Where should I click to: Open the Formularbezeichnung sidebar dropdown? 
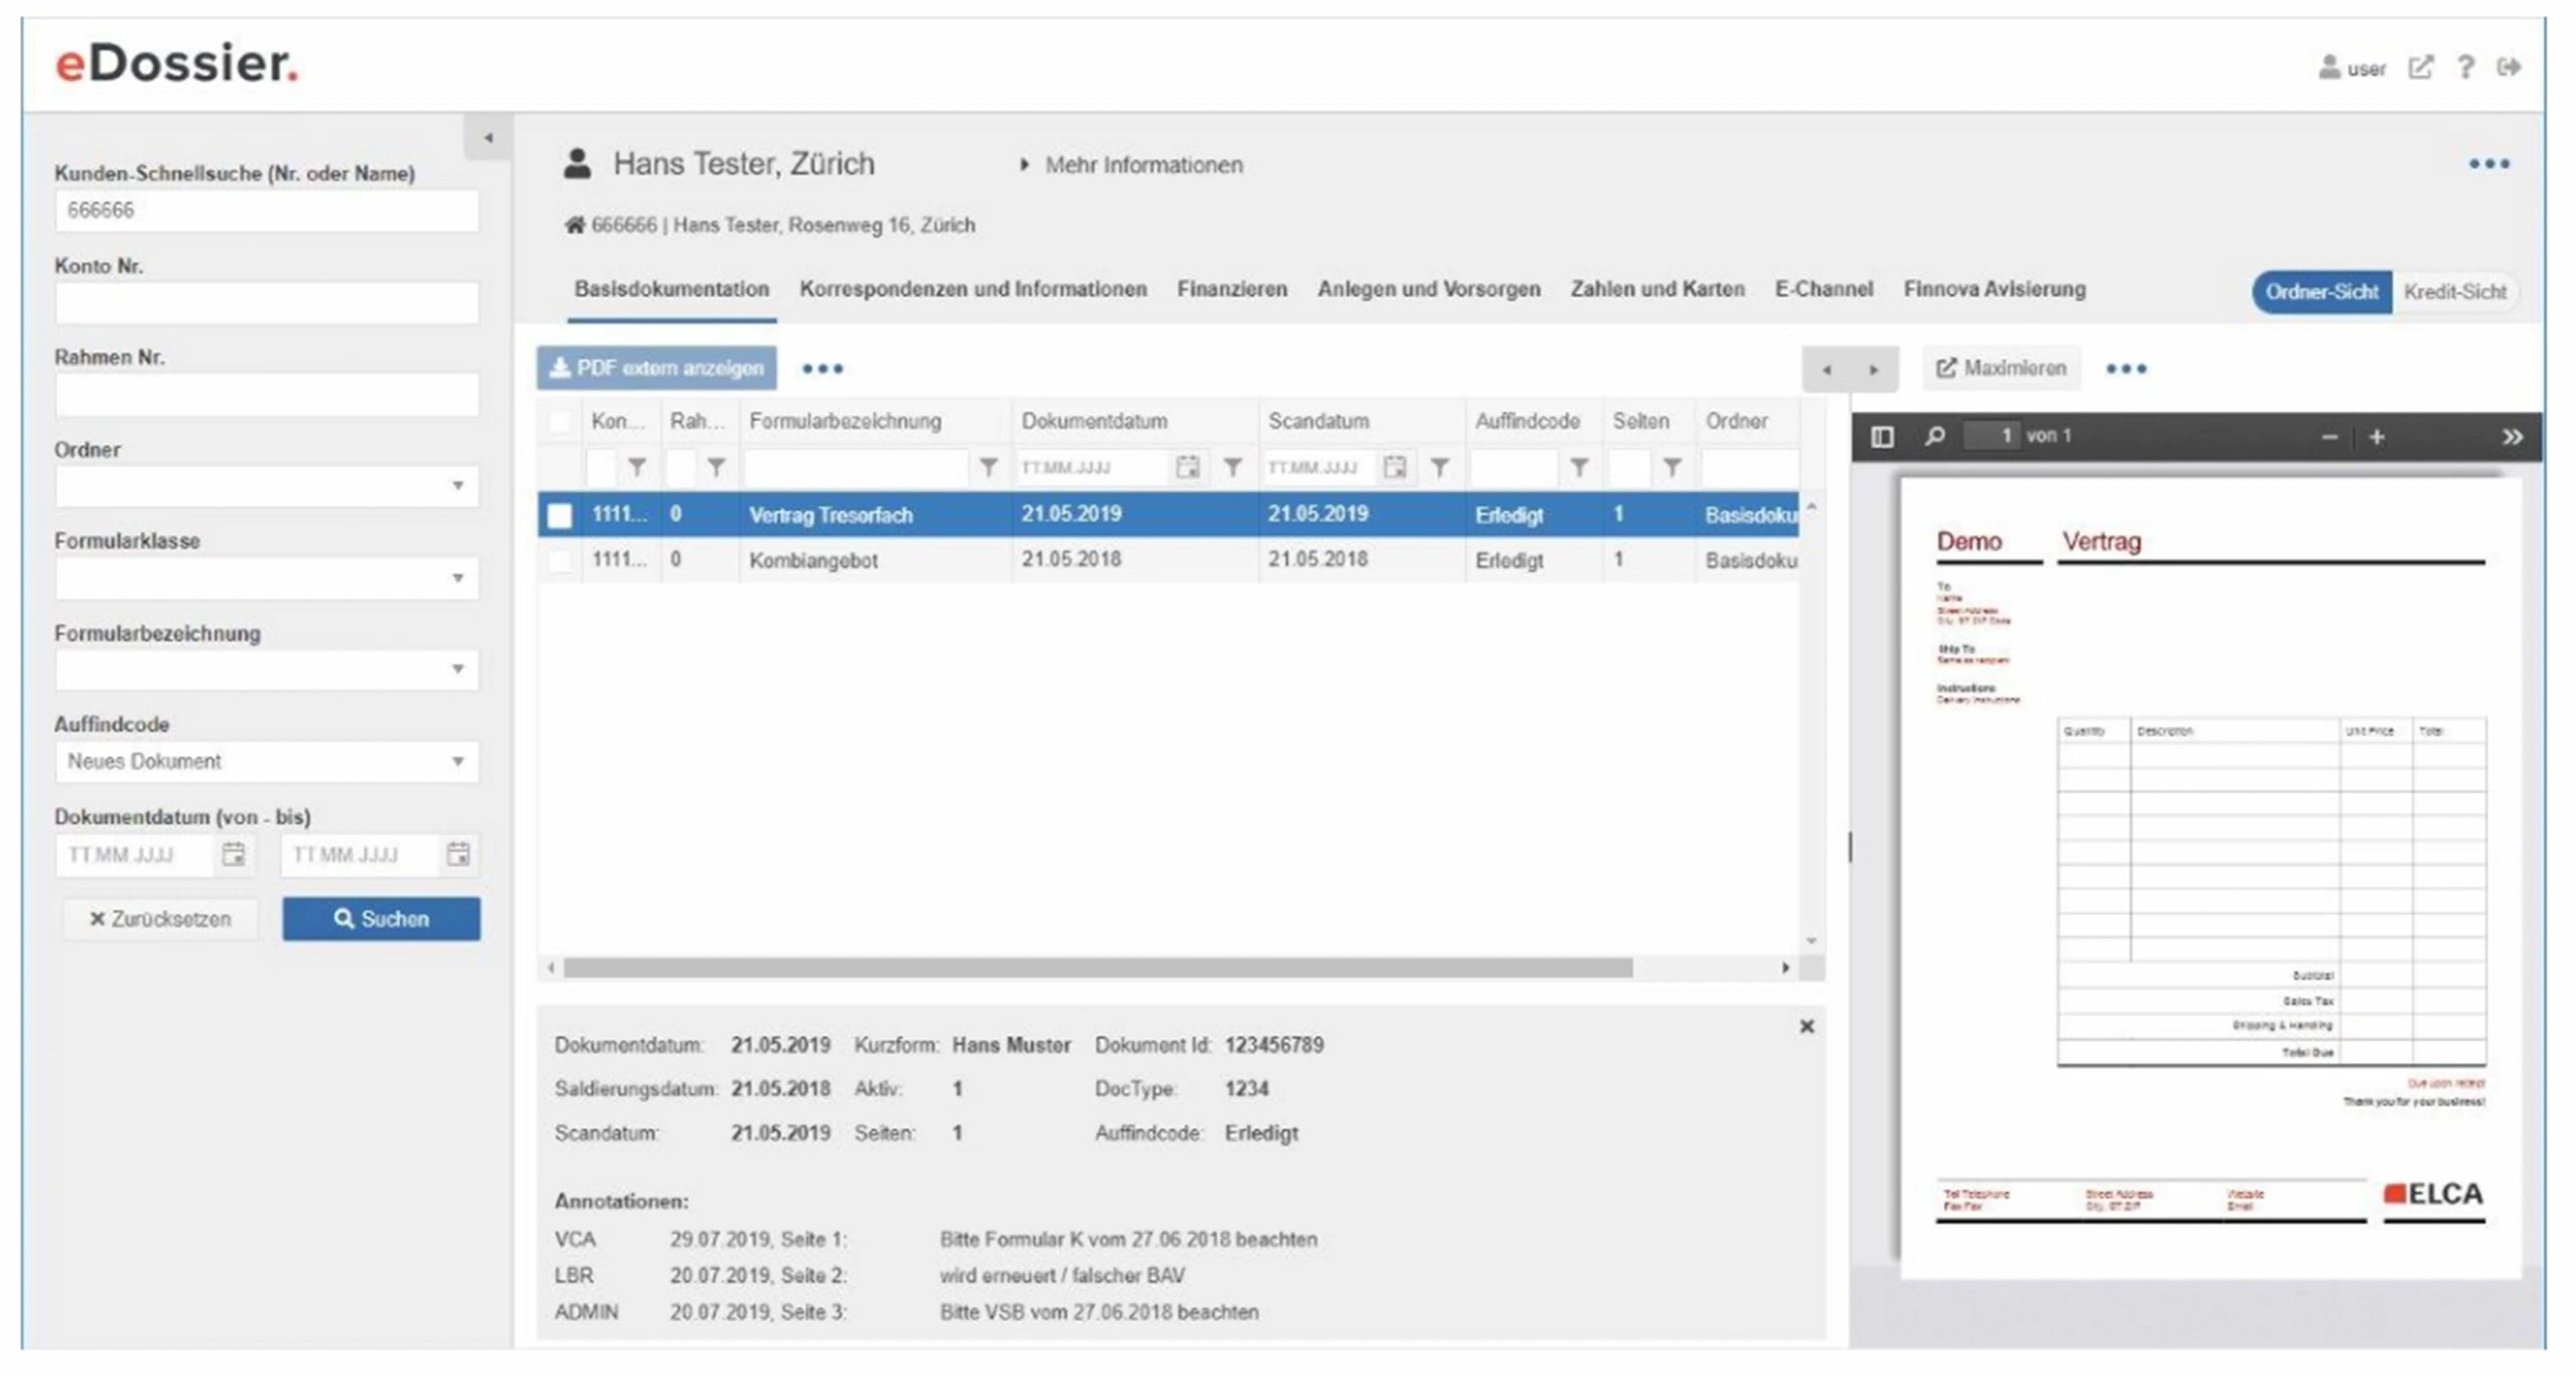[x=266, y=670]
